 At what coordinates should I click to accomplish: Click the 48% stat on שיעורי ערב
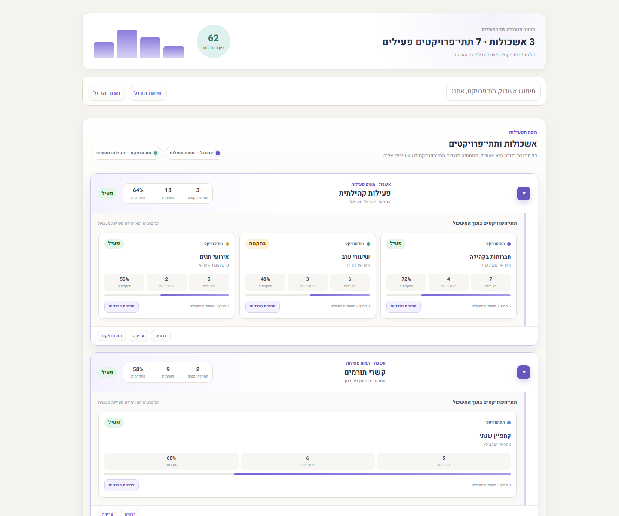(x=265, y=283)
